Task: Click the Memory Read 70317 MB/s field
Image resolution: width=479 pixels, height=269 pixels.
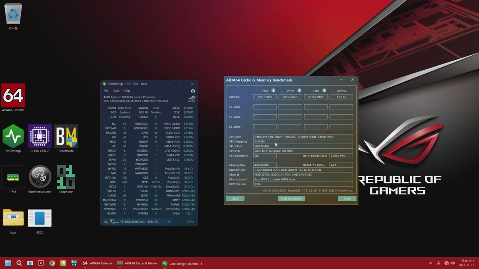Action: (x=265, y=97)
